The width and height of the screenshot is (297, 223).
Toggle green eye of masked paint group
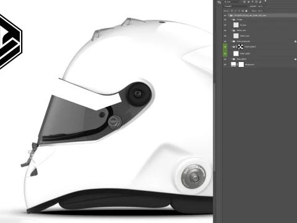225,46
